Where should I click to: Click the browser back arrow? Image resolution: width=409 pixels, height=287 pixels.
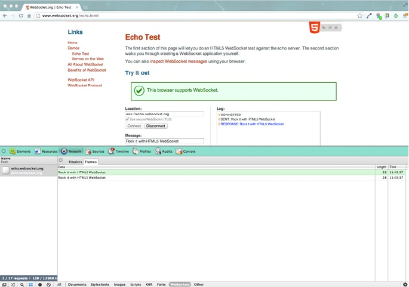coord(5,16)
